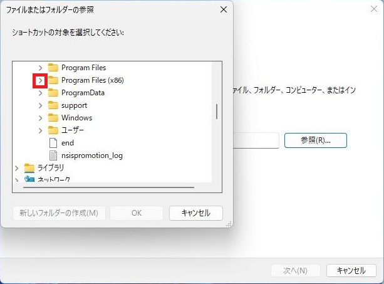Close the ファイルまたはフォルダーの参照 dialog
The height and width of the screenshot is (284, 384).
click(x=224, y=9)
